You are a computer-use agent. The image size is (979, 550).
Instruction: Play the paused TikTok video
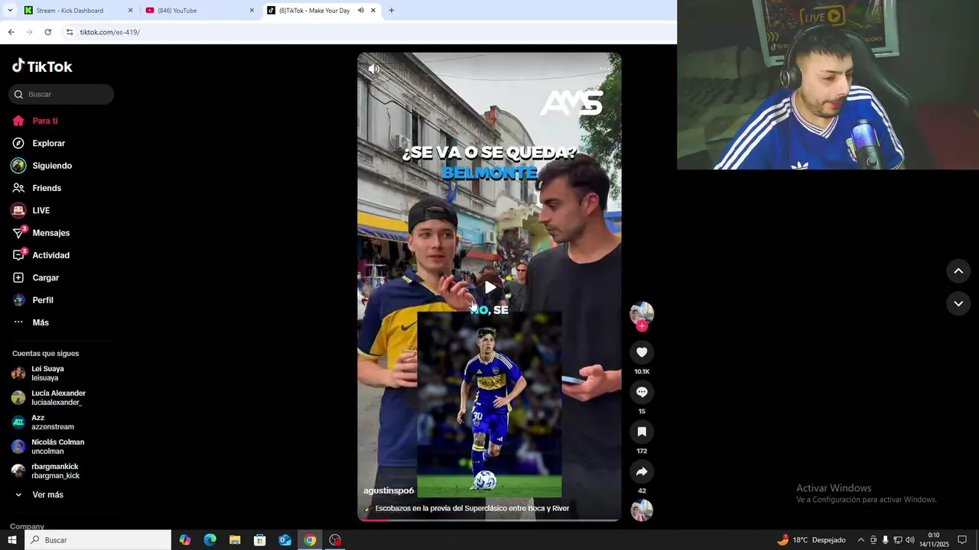tap(489, 288)
